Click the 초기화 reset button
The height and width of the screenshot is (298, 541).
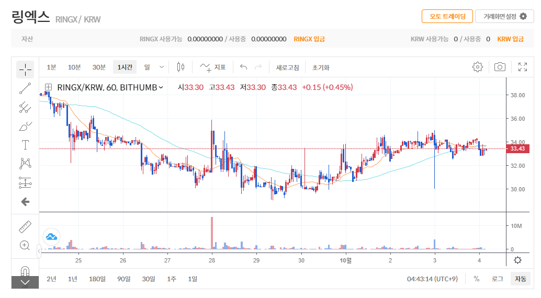click(x=321, y=67)
